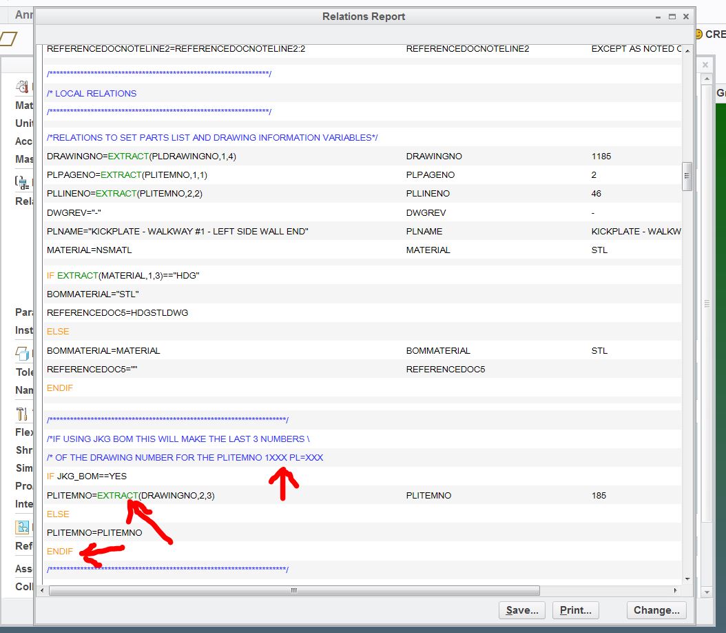Image resolution: width=726 pixels, height=633 pixels.
Task: Select the DWGREV="-" relation line
Action: pos(74,212)
